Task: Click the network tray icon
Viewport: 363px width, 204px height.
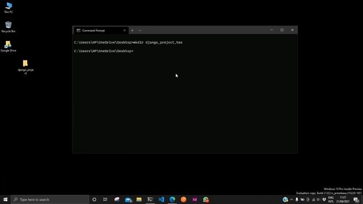Action: click(313, 199)
